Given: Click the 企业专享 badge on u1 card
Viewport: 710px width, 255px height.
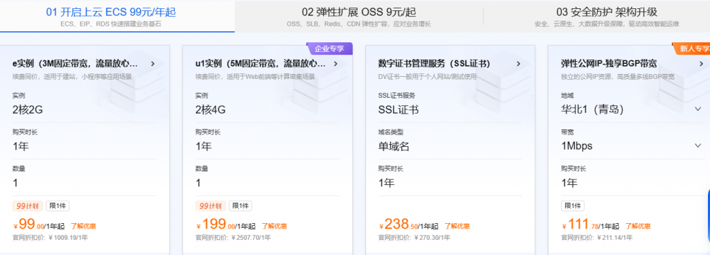Looking at the screenshot, I should [x=329, y=49].
